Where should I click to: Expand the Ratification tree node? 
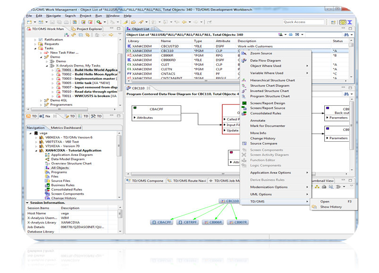coord(35,40)
